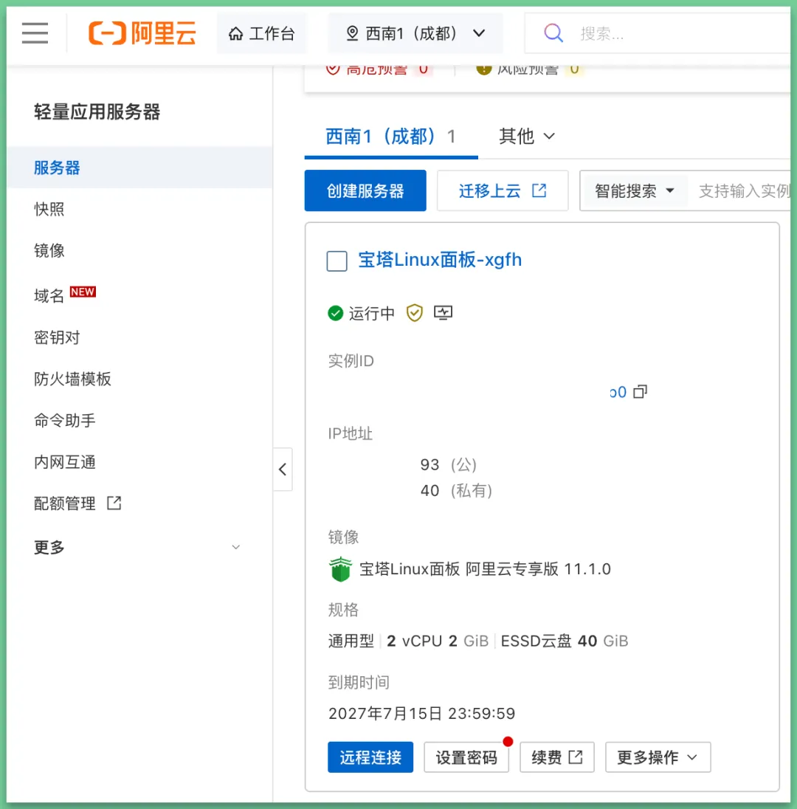797x809 pixels.
Task: Collapse the sidebar with the arrow handle
Action: pyautogui.click(x=283, y=469)
